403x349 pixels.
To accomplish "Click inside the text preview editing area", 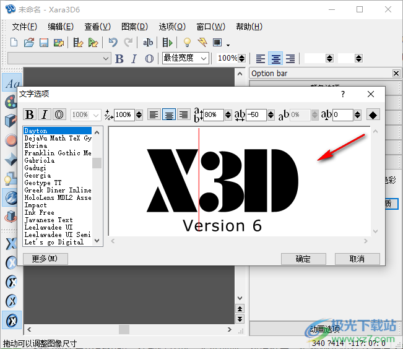I will click(x=240, y=181).
